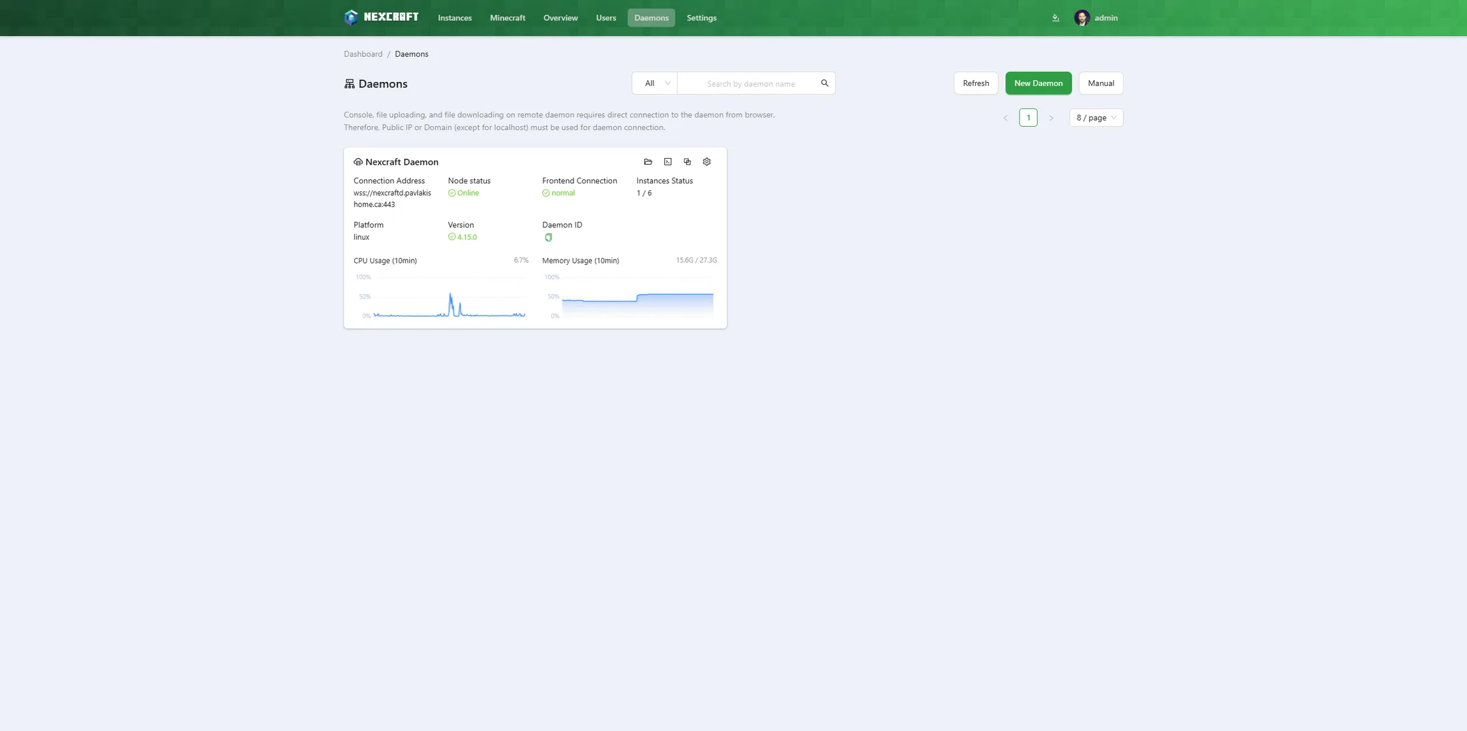Click the New Daemon button
This screenshot has width=1467, height=731.
(1038, 83)
